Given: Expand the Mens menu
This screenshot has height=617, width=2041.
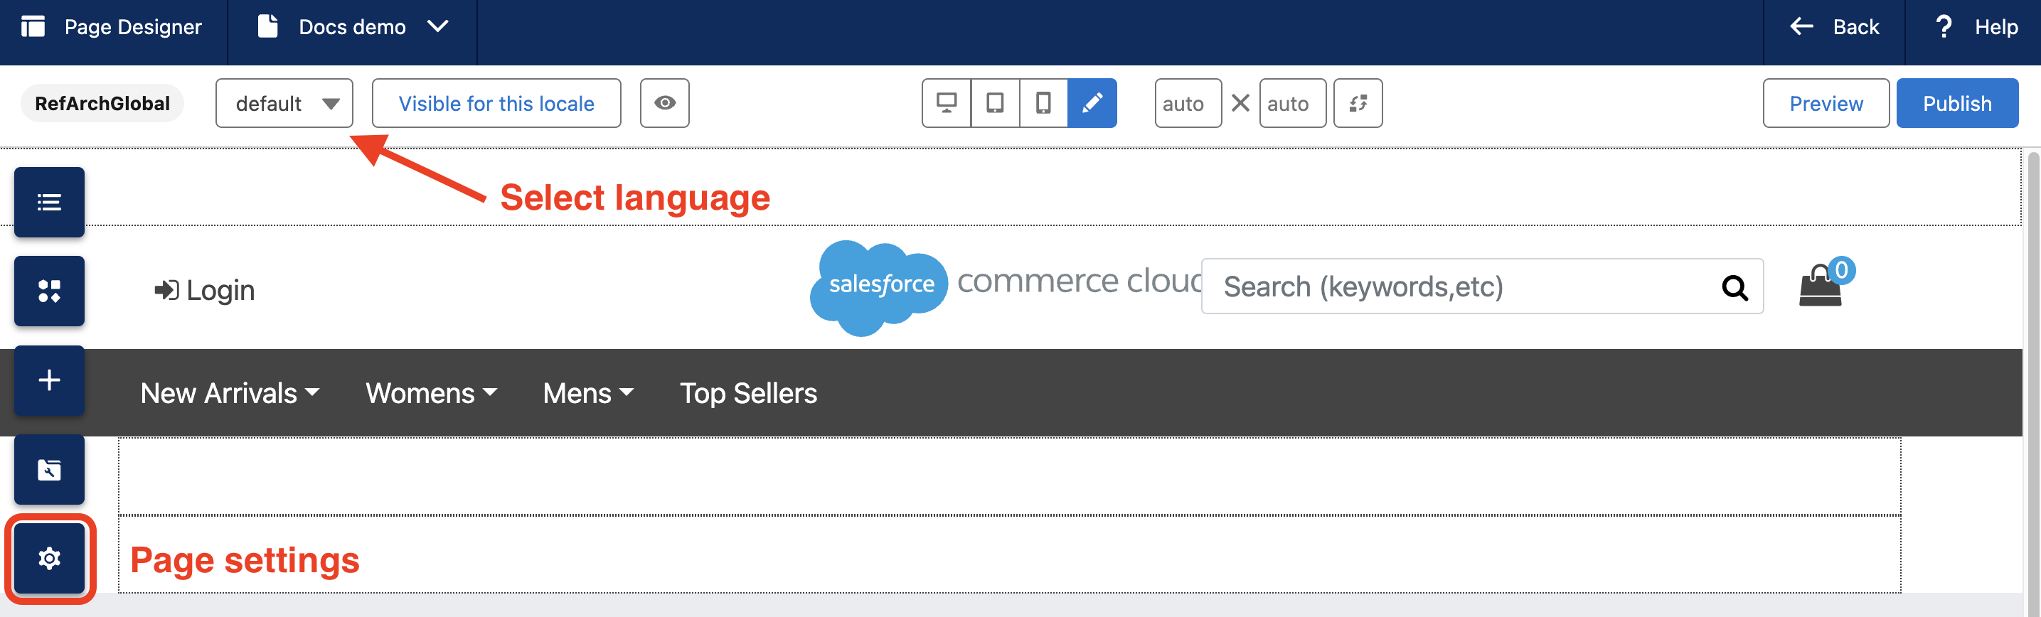Looking at the screenshot, I should tap(588, 393).
